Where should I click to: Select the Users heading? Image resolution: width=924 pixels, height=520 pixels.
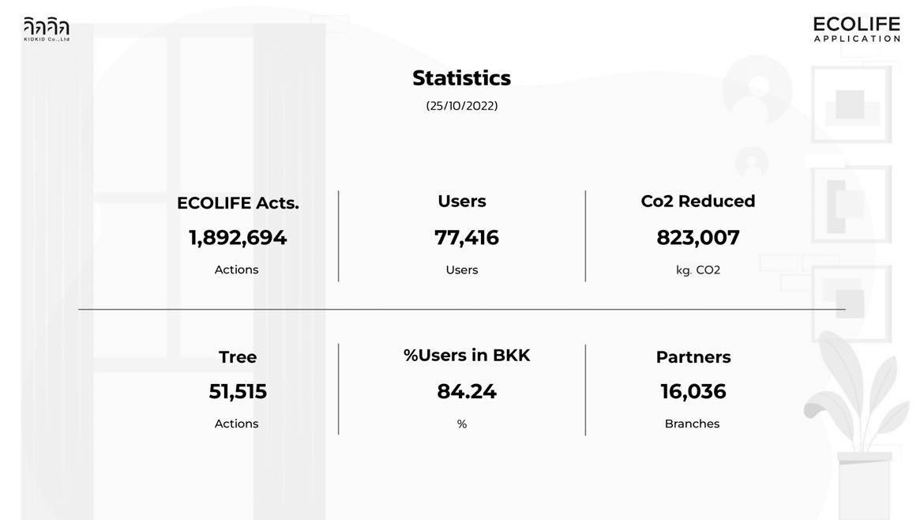462,202
